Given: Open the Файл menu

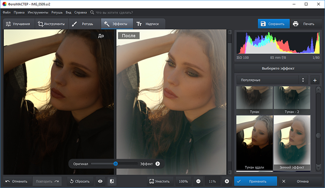Looking at the screenshot, I should point(6,13).
